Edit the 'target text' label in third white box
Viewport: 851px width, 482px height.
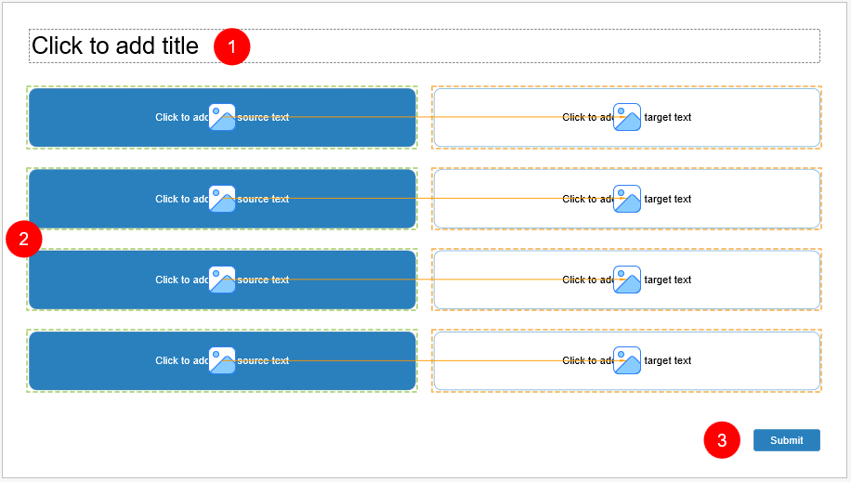point(668,280)
